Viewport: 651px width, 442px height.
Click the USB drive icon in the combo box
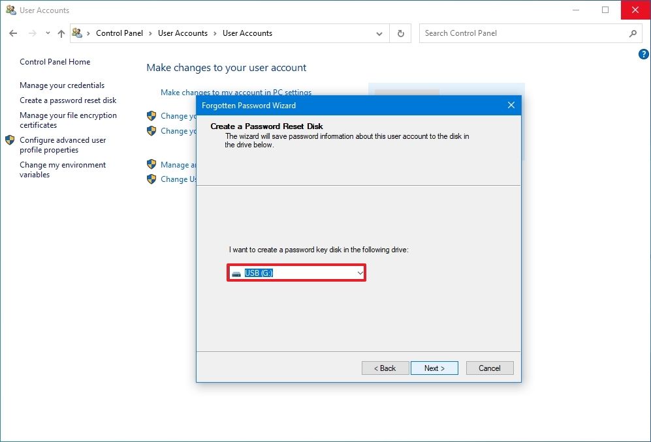(236, 273)
